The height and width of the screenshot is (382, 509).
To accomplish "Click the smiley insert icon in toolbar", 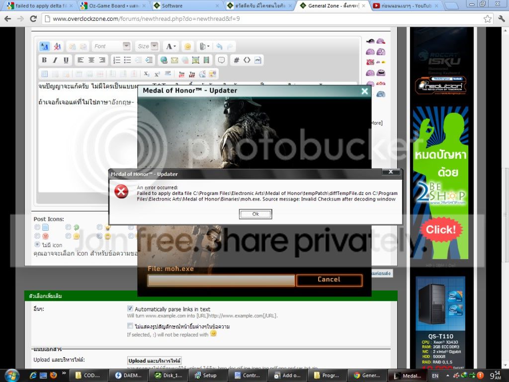I will [x=187, y=46].
